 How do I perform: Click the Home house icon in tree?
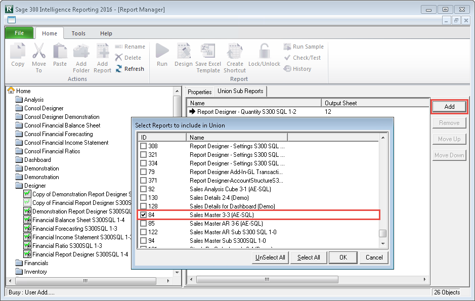coord(11,90)
